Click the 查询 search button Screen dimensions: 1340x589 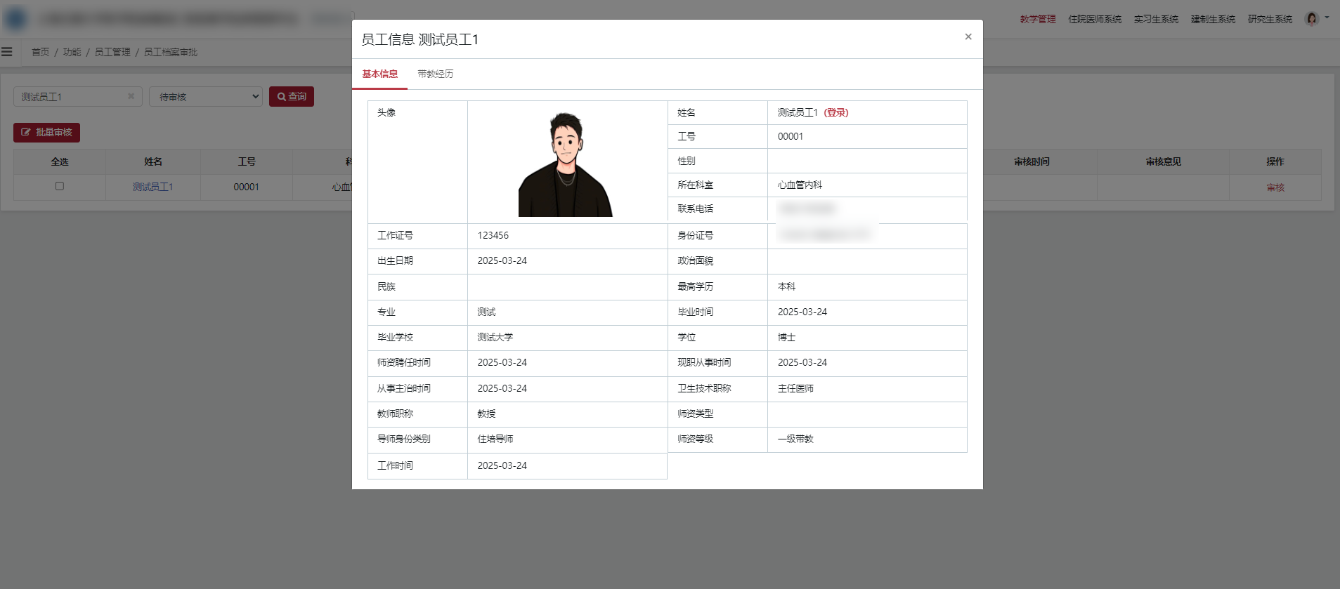click(x=292, y=97)
